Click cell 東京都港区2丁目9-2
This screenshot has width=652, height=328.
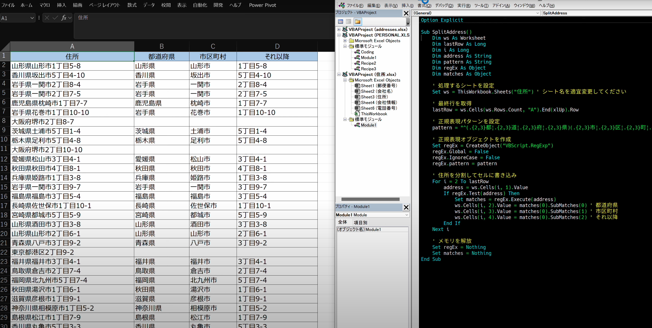72,252
